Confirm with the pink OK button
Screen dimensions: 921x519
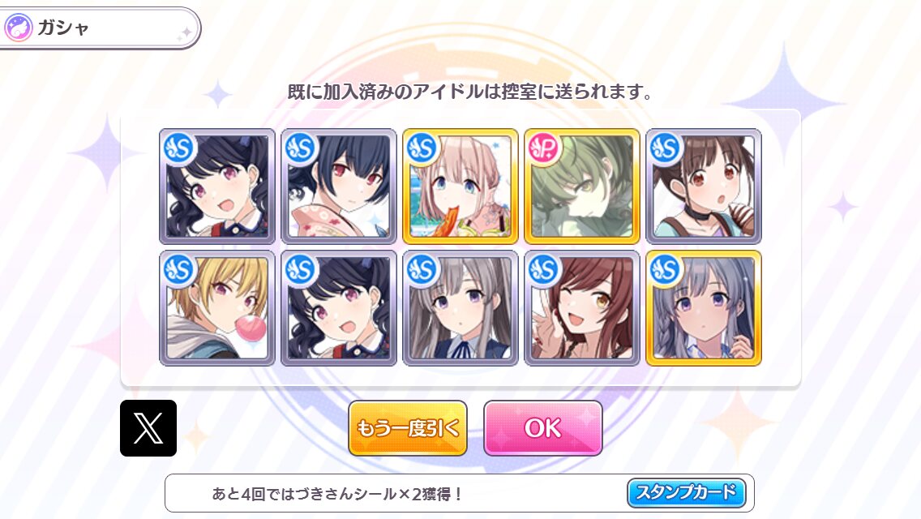(x=542, y=428)
